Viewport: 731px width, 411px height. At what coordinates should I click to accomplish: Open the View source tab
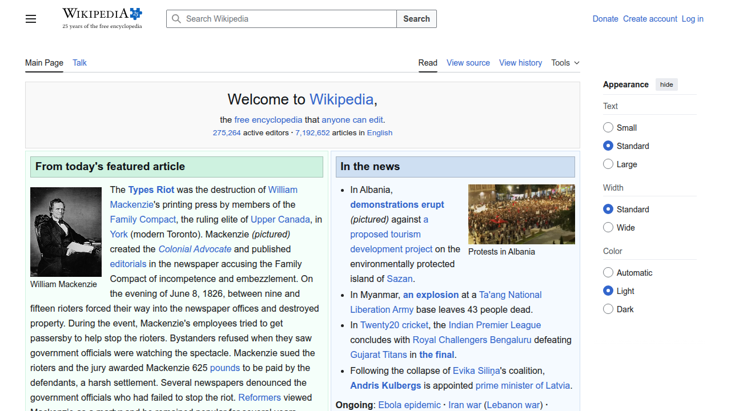pyautogui.click(x=468, y=63)
